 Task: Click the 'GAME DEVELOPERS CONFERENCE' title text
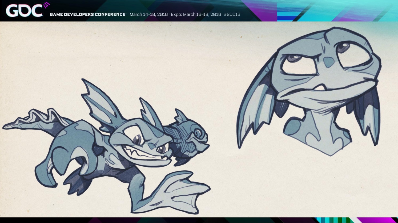point(88,14)
